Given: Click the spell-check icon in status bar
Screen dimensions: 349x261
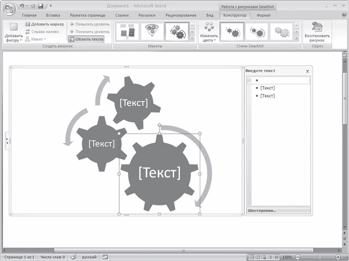Looking at the screenshot, I should (x=73, y=257).
